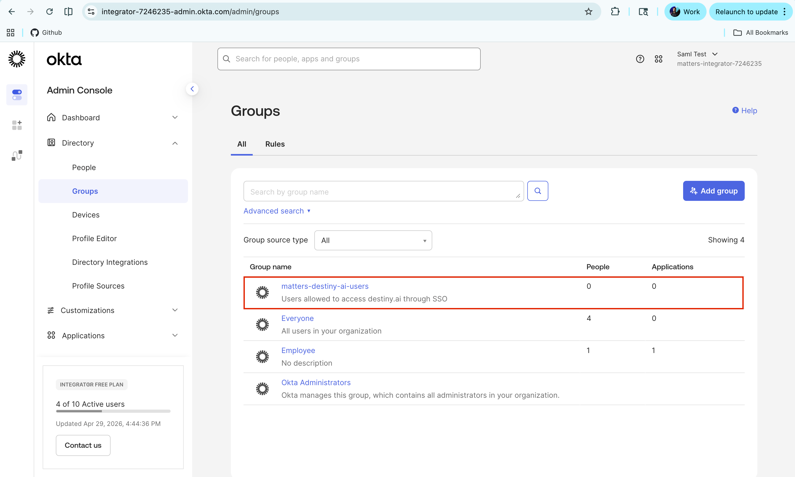Click the People column header
Viewport: 795px width, 477px height.
point(598,267)
